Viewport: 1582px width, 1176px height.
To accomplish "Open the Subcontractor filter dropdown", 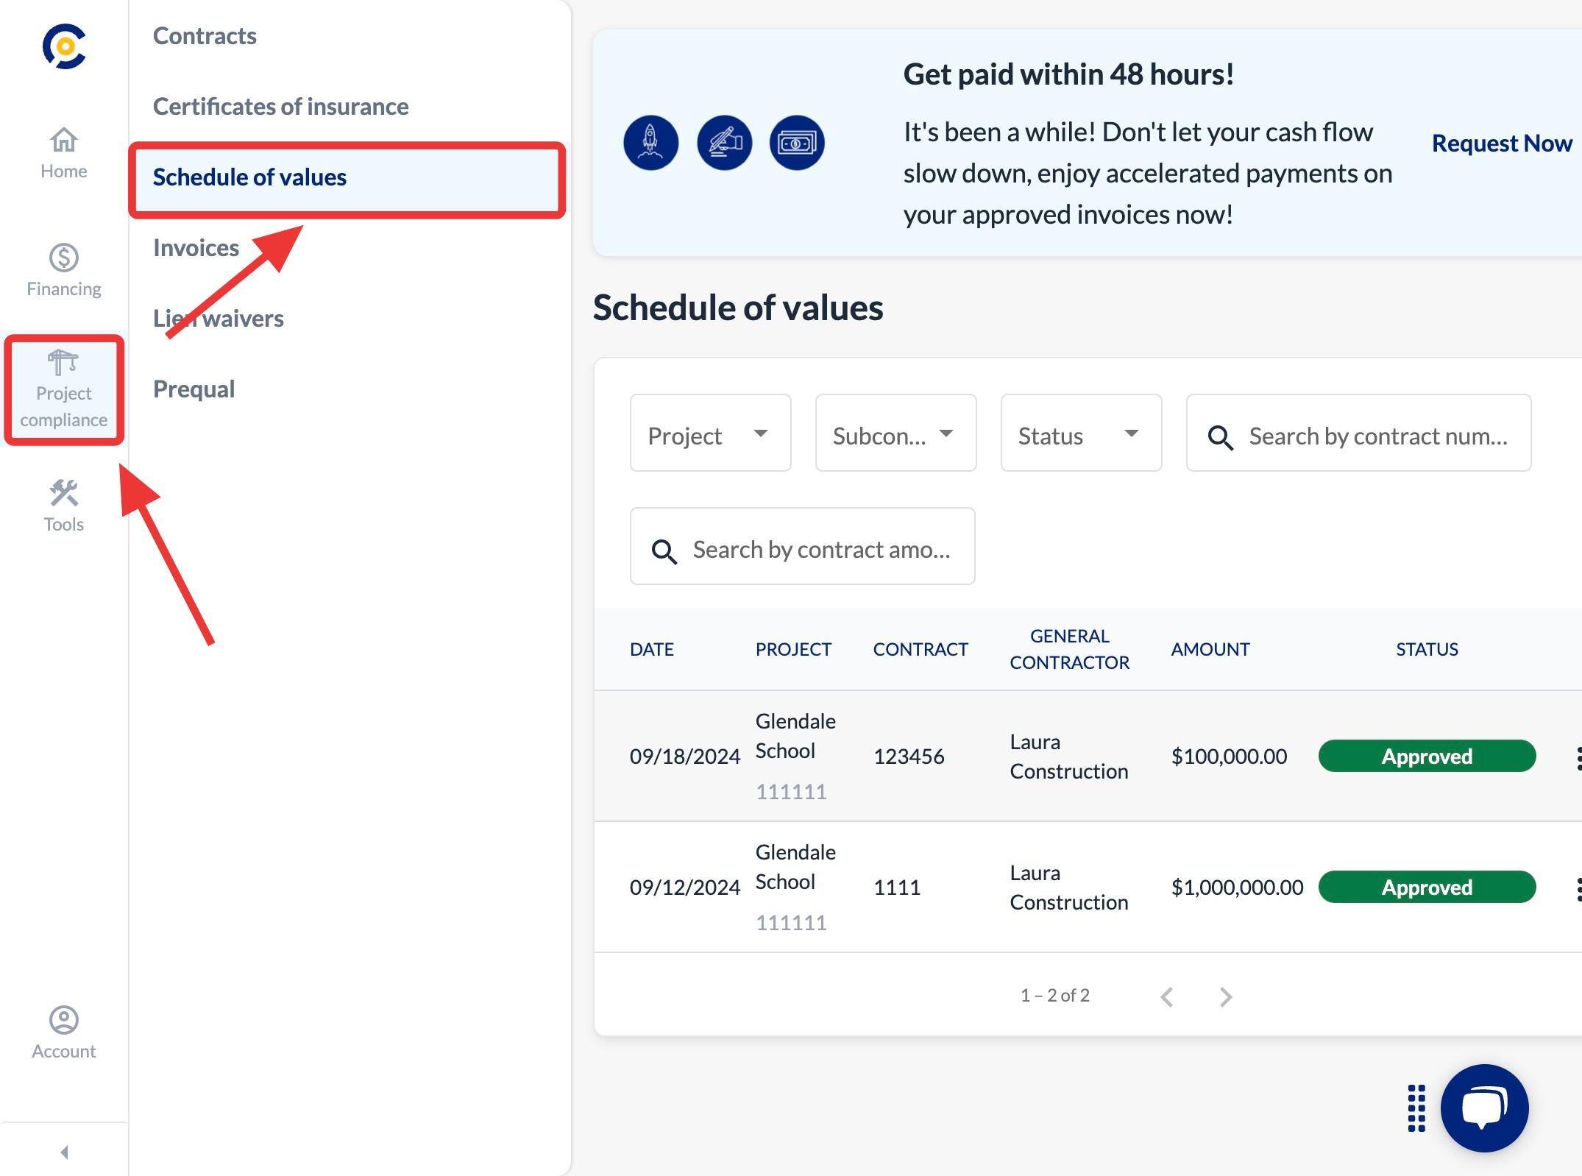I will [x=895, y=433].
